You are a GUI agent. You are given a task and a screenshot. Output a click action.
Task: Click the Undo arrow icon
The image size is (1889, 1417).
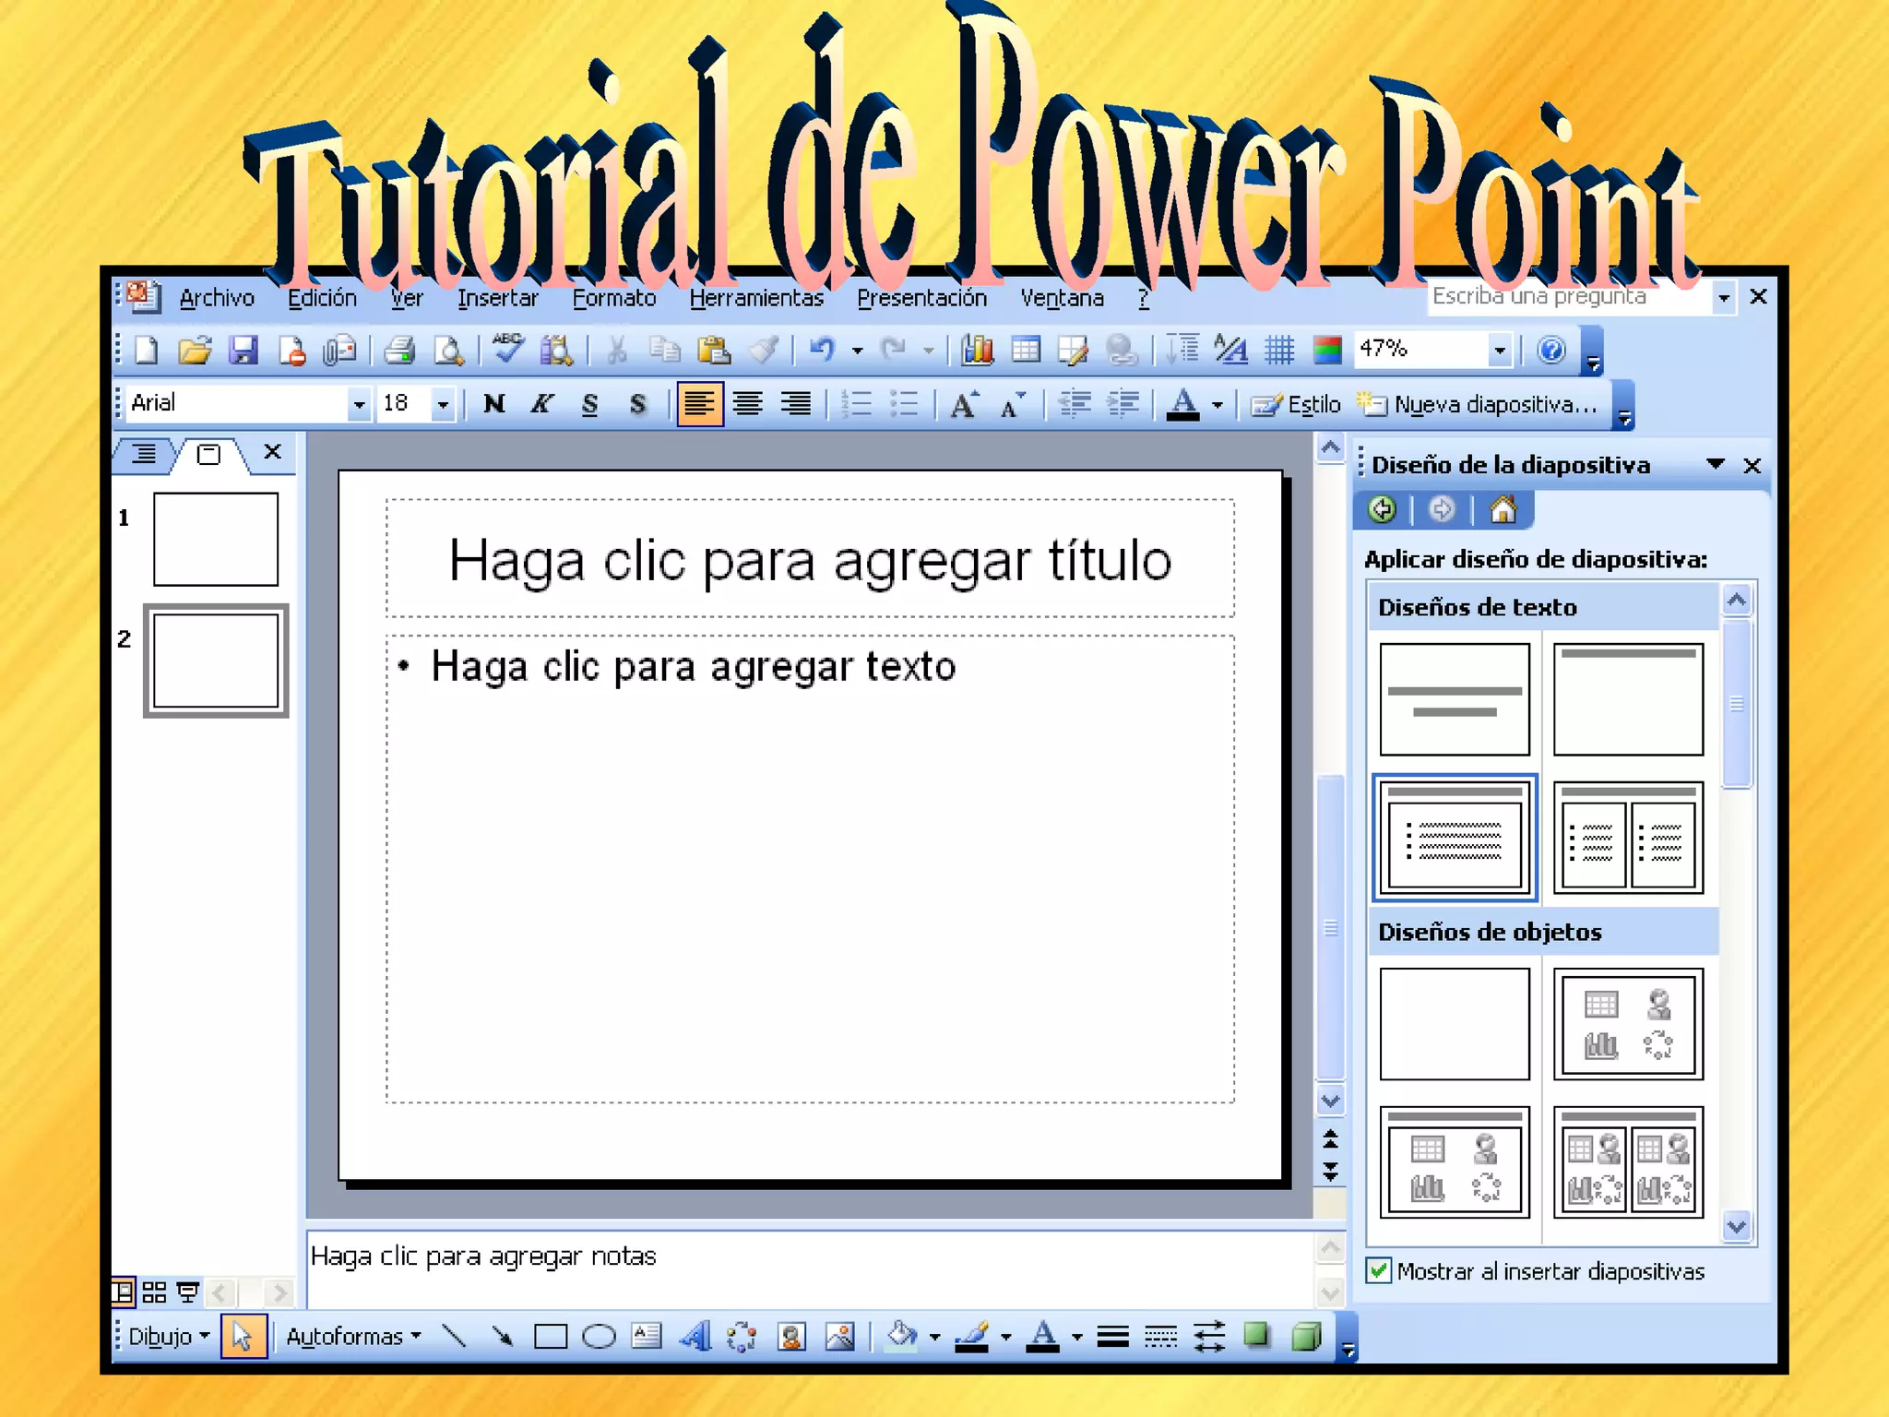pos(821,350)
